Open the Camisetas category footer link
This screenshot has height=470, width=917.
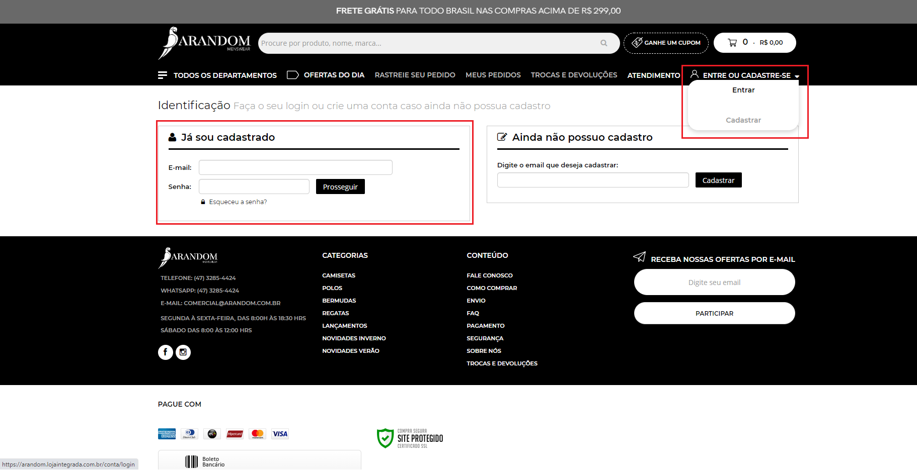click(339, 275)
